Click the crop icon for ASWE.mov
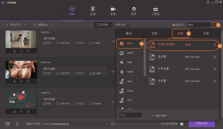This screenshot has height=129, width=223. point(21,81)
